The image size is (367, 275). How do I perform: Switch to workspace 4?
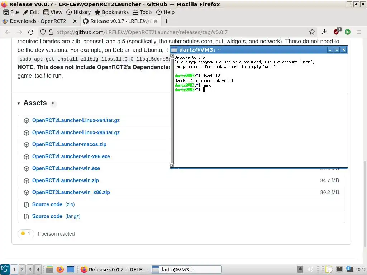[x=38, y=269]
